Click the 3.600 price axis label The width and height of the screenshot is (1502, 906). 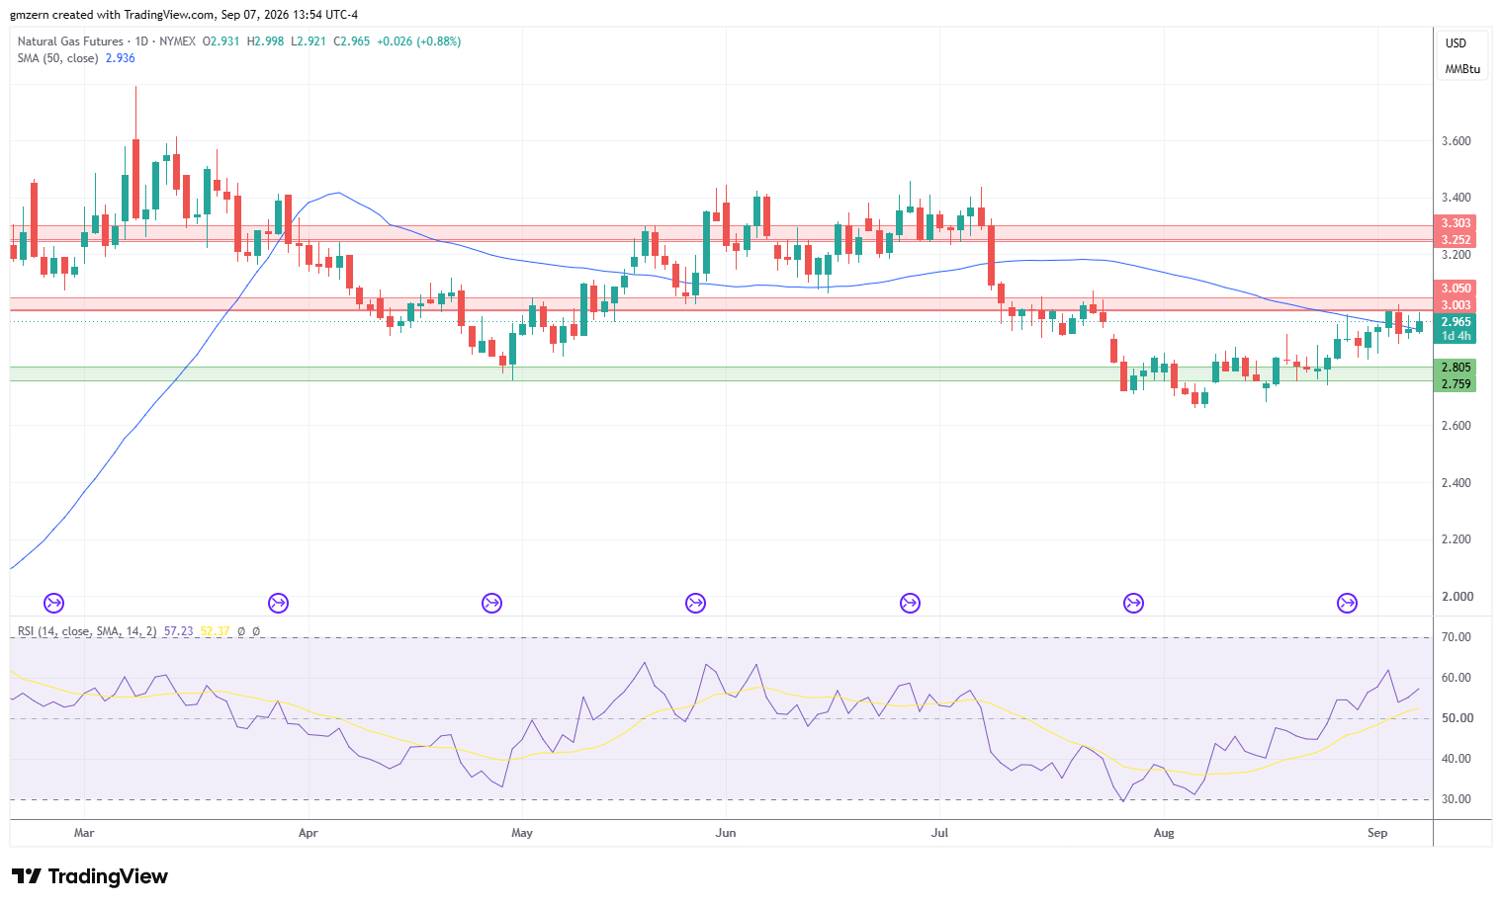click(x=1456, y=141)
